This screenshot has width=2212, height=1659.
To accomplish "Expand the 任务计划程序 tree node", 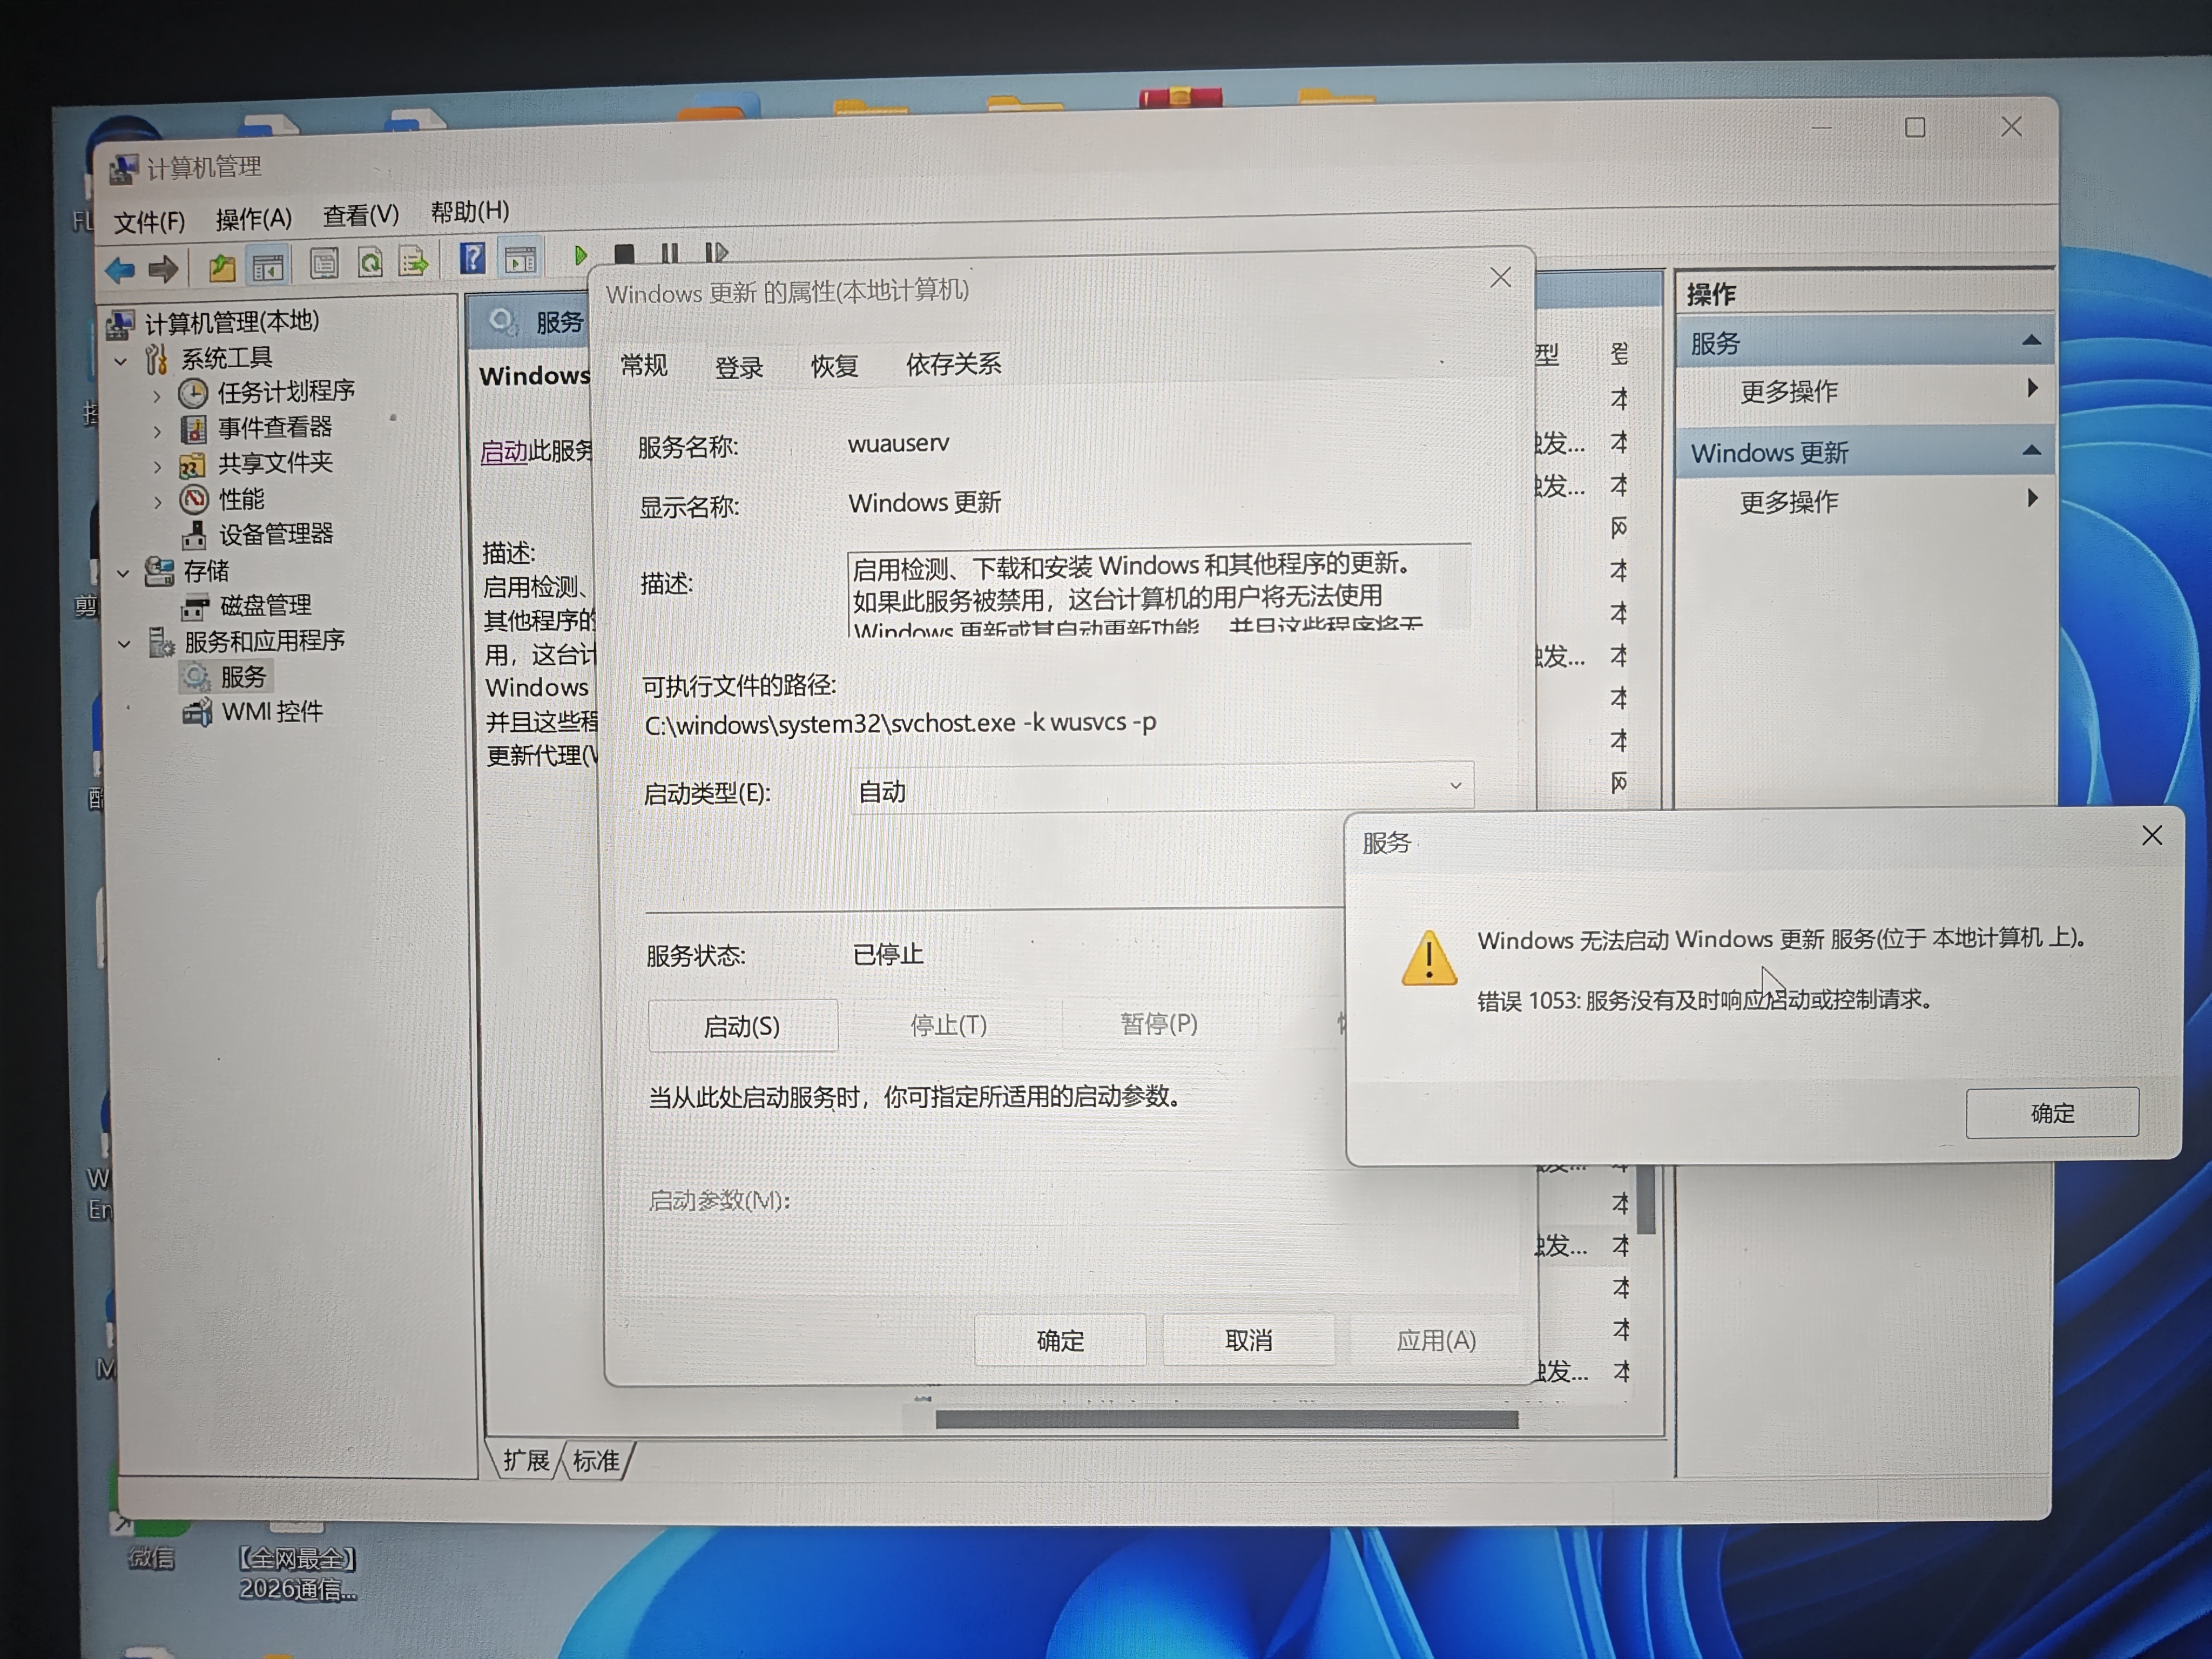I will tap(157, 396).
